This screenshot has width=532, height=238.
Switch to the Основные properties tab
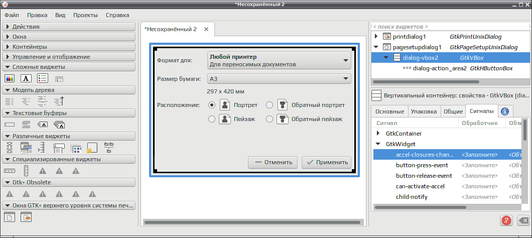(x=389, y=111)
